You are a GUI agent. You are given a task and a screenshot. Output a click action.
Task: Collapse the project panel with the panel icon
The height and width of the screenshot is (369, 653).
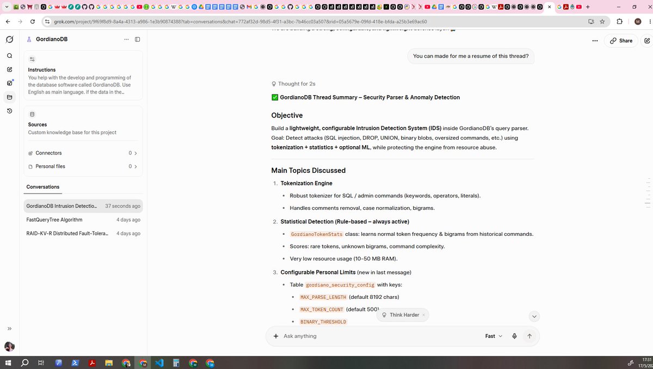pos(137,39)
